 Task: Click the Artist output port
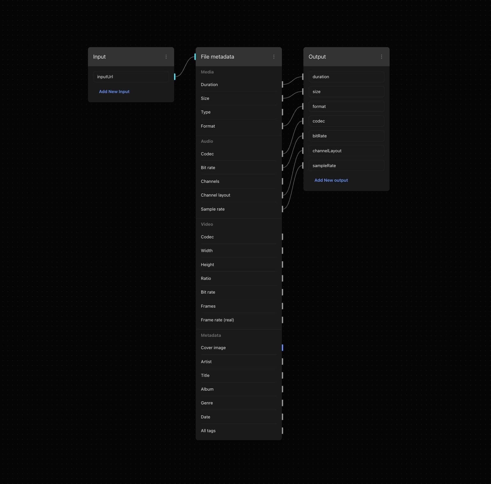pyautogui.click(x=282, y=362)
